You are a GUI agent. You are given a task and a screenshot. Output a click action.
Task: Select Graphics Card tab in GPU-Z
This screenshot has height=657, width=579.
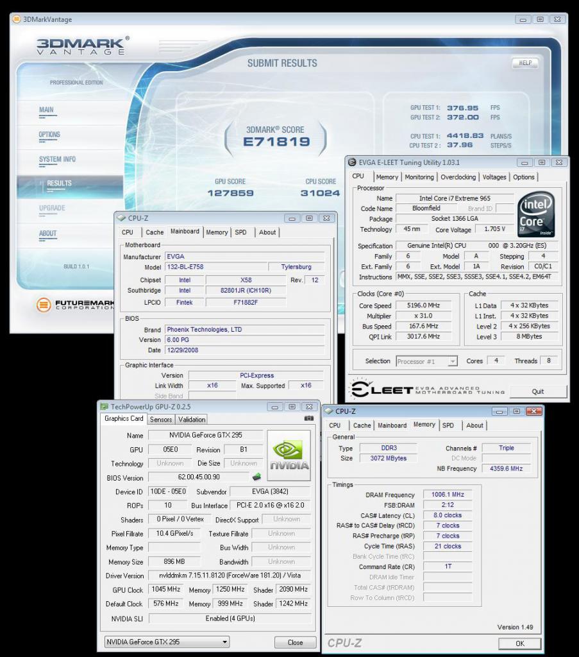click(124, 418)
